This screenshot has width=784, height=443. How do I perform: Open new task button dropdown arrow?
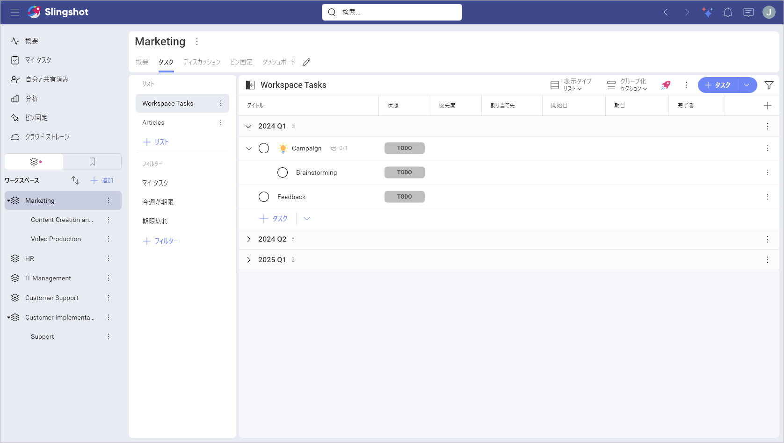tap(747, 85)
